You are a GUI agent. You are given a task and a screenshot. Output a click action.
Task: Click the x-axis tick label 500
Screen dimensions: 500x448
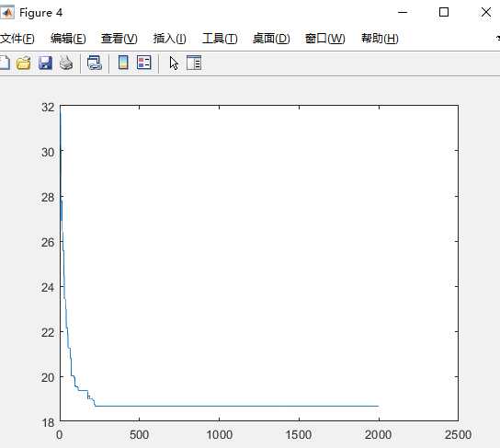click(139, 435)
